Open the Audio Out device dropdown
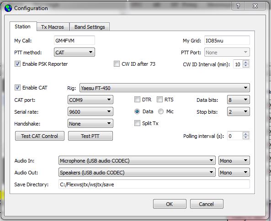 coord(137,172)
